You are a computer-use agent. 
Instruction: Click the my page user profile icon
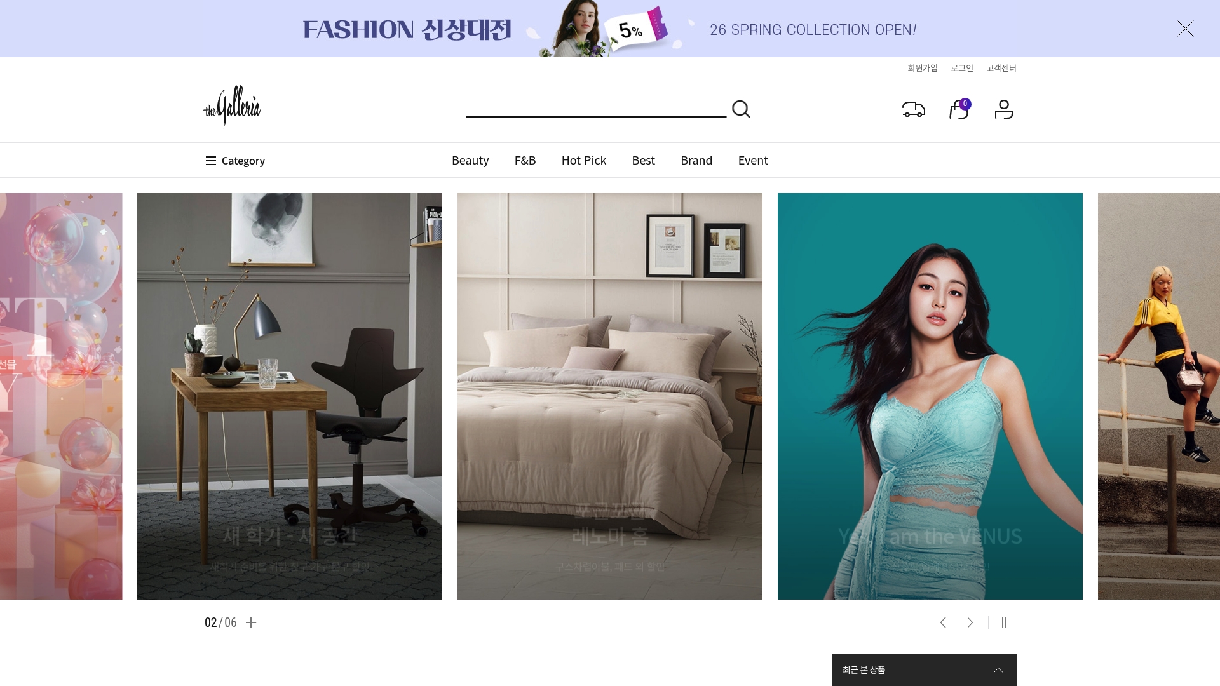(1003, 109)
